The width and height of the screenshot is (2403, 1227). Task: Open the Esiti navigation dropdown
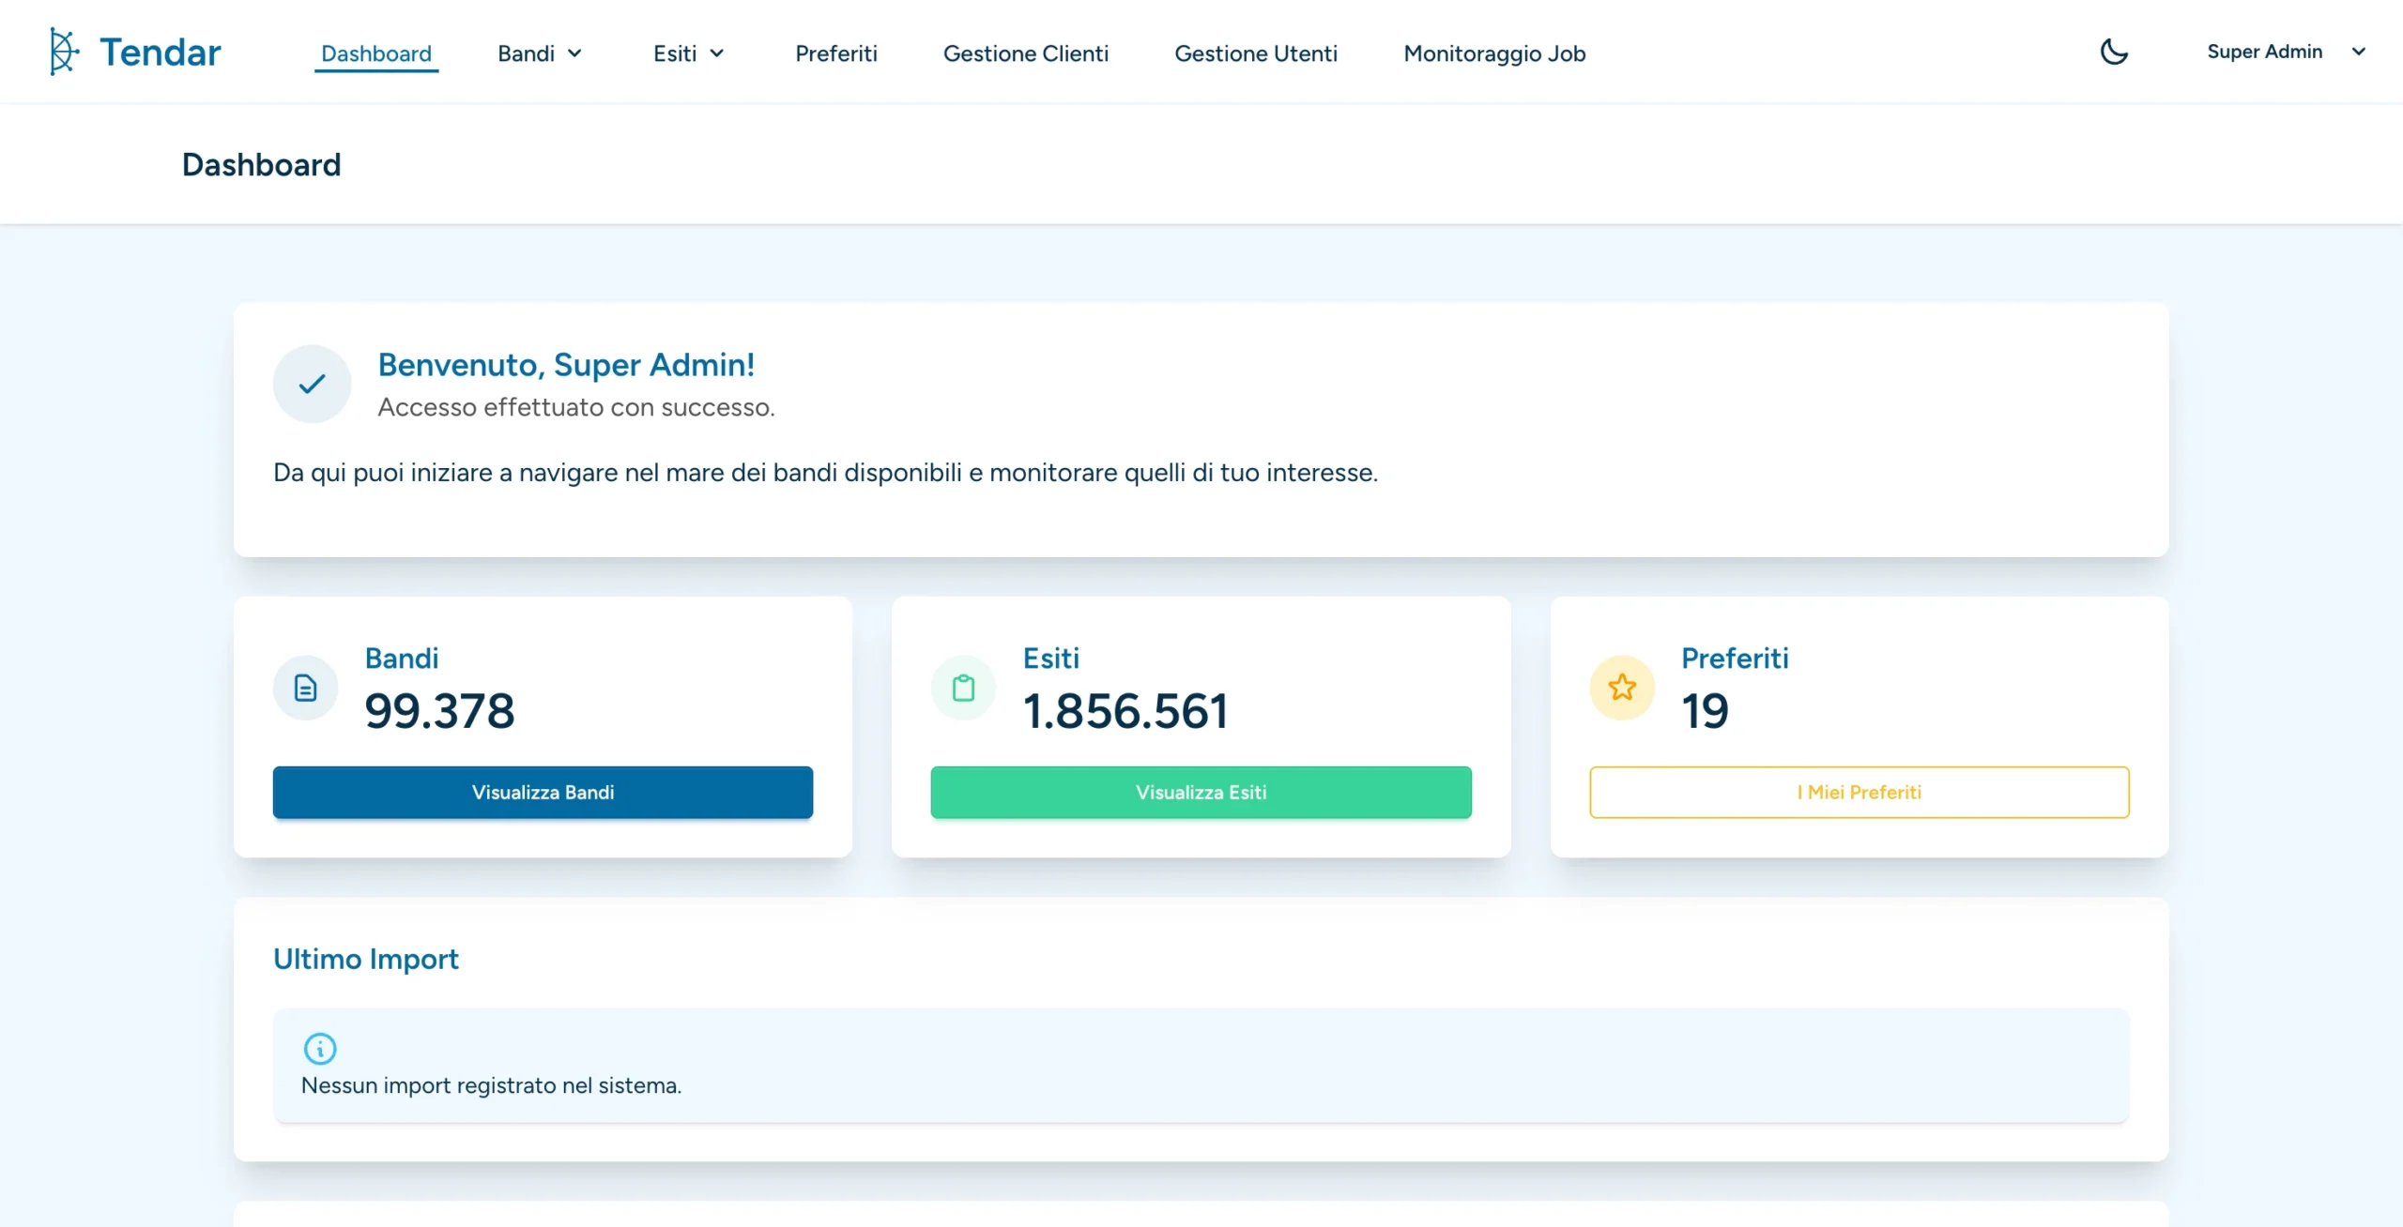[688, 53]
